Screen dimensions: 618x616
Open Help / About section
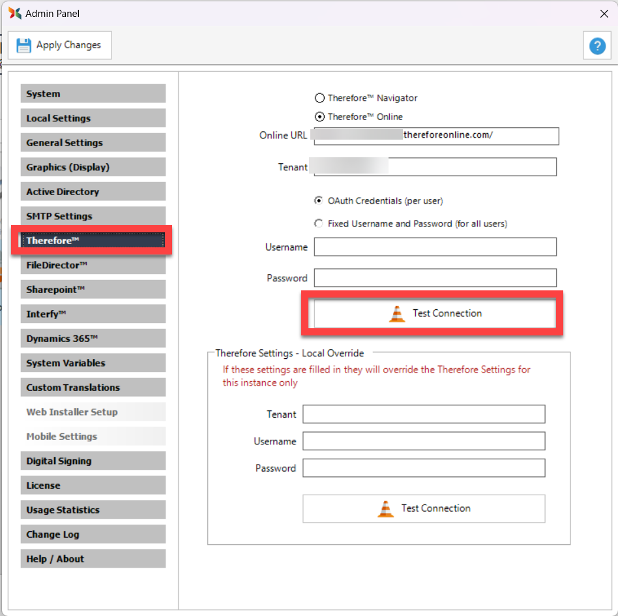coord(93,559)
